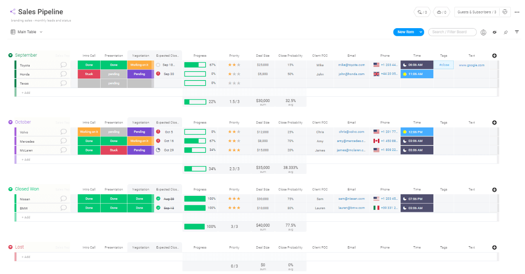Open BMW row conversation bubble
525x274 pixels.
(64, 208)
